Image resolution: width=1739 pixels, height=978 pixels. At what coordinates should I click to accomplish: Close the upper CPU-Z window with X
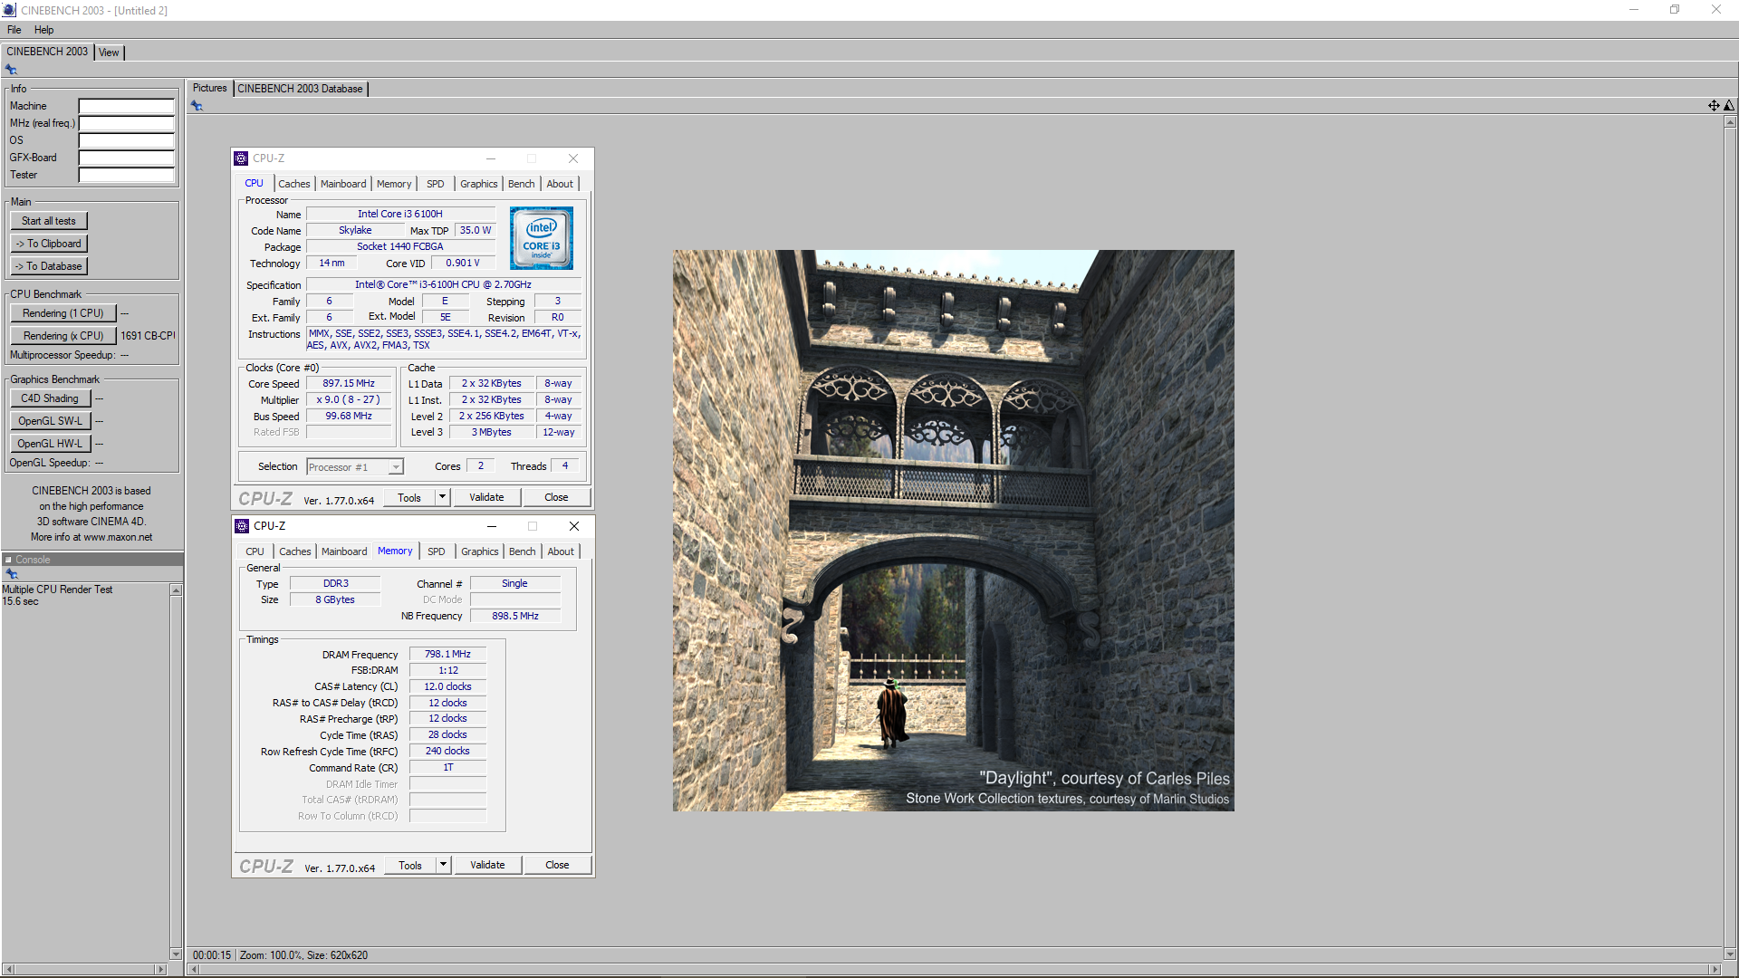tap(572, 158)
